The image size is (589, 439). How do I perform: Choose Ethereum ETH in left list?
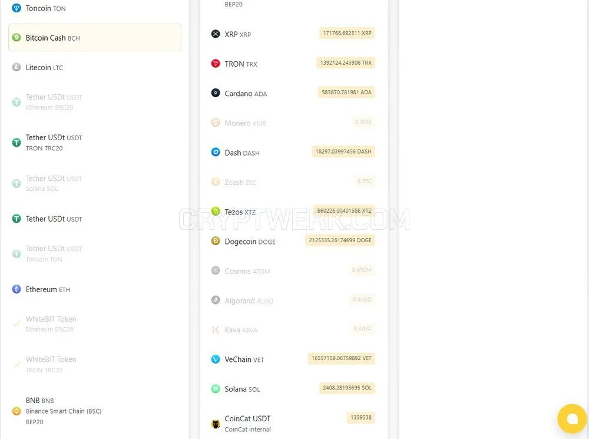[x=95, y=289]
